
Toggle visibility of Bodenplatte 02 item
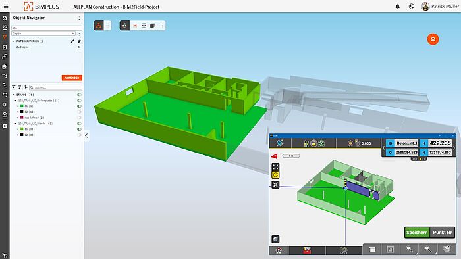click(x=79, y=112)
